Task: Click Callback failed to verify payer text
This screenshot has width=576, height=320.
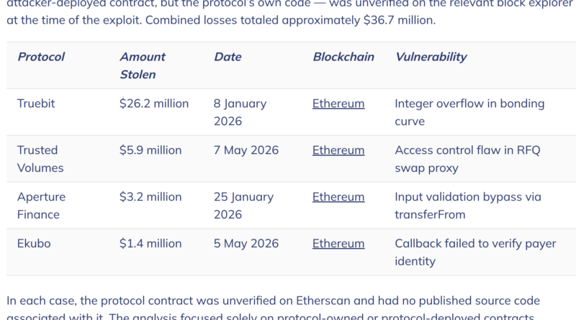Action: point(475,243)
